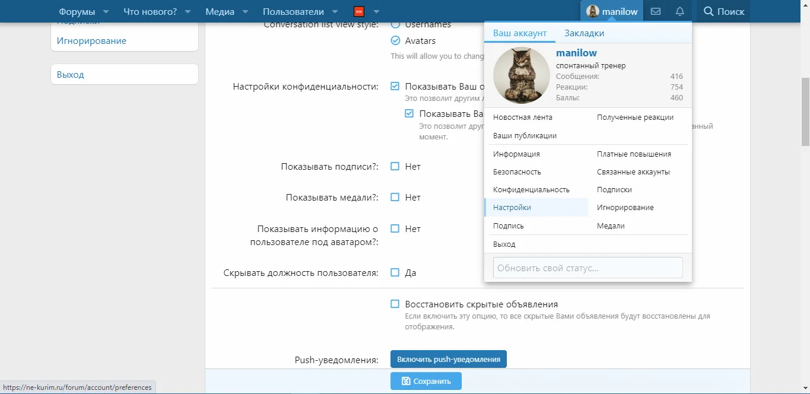
Task: Click Включить push-уведомления button
Action: 449,359
